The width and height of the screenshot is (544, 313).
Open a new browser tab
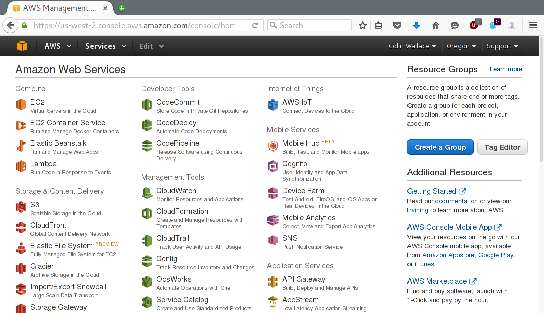(x=122, y=8)
